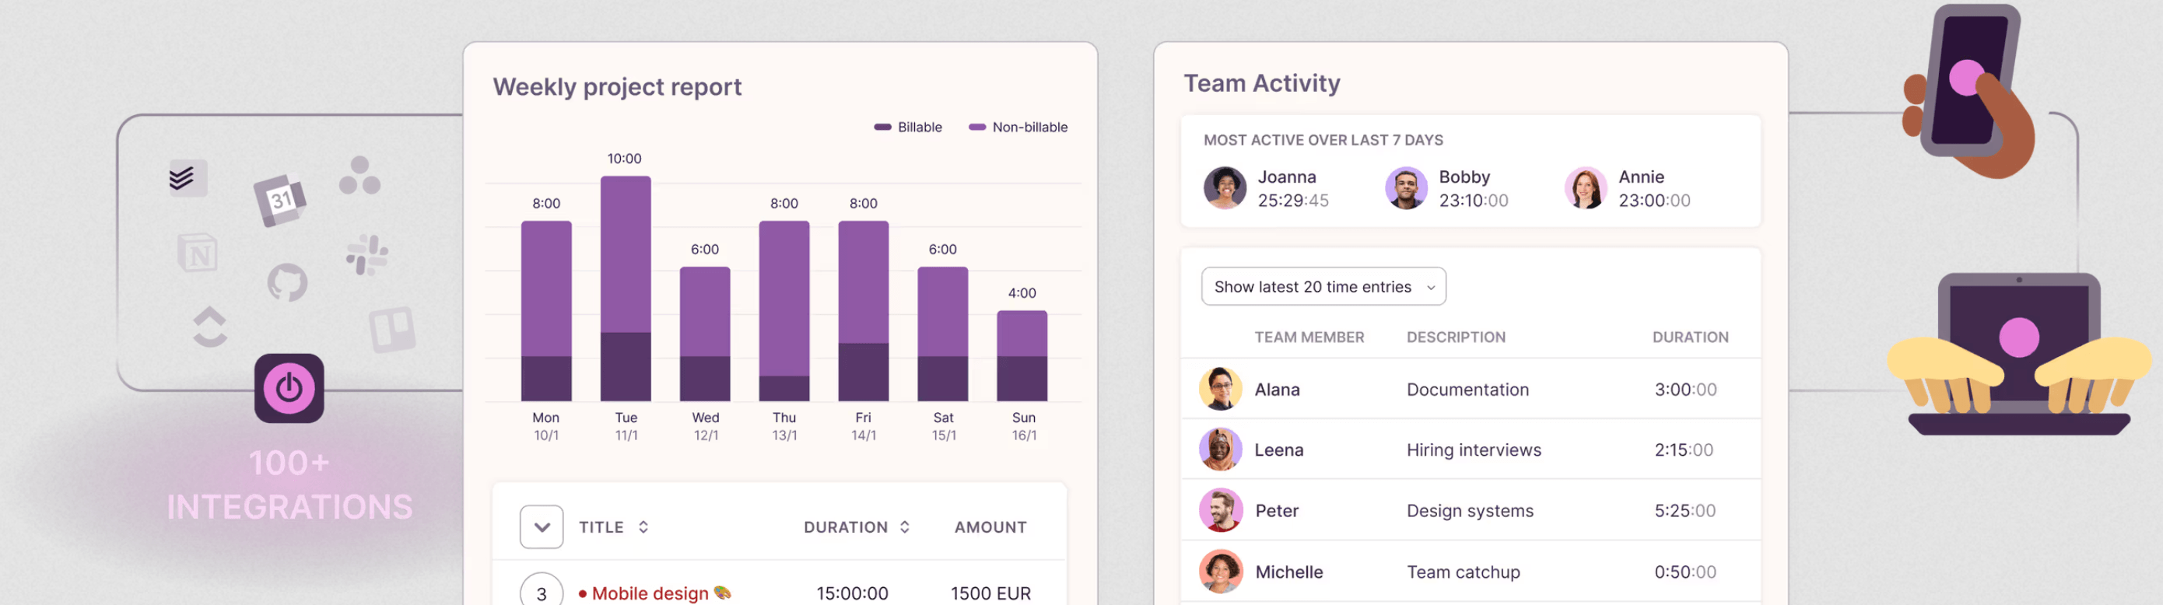2163x605 pixels.
Task: Click Leena's 2:15:00 duration
Action: (x=1684, y=449)
